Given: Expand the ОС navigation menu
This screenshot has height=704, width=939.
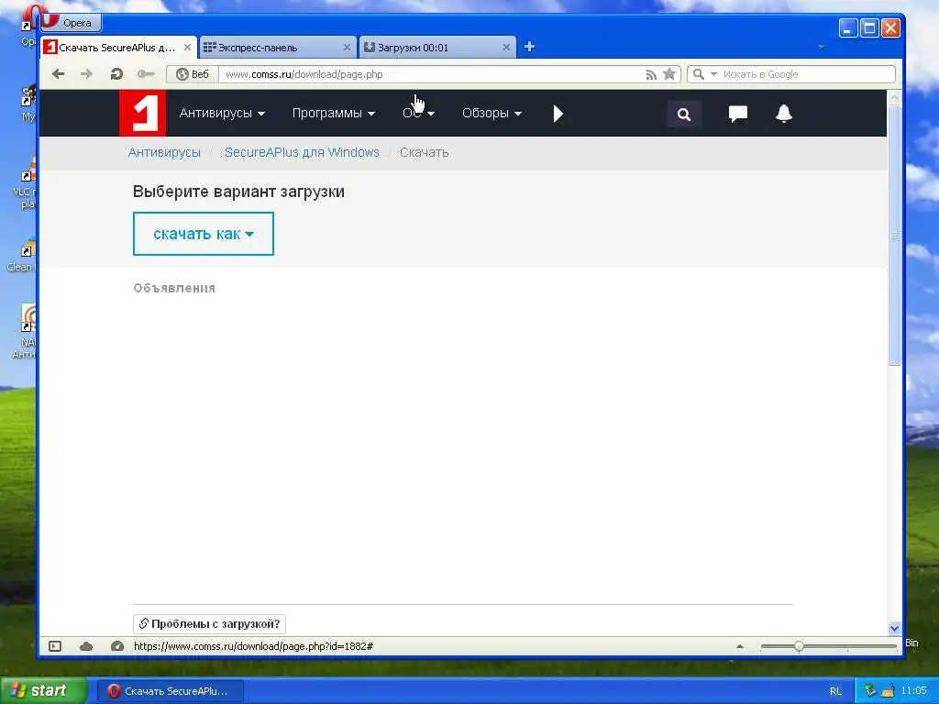Looking at the screenshot, I should pyautogui.click(x=418, y=113).
